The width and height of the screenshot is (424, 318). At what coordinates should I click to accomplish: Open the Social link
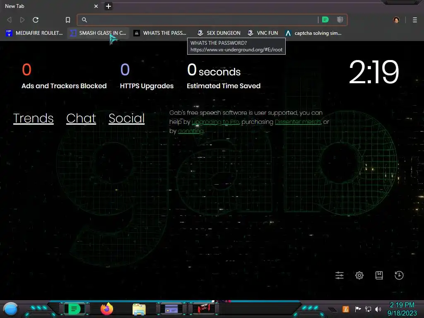tap(127, 118)
